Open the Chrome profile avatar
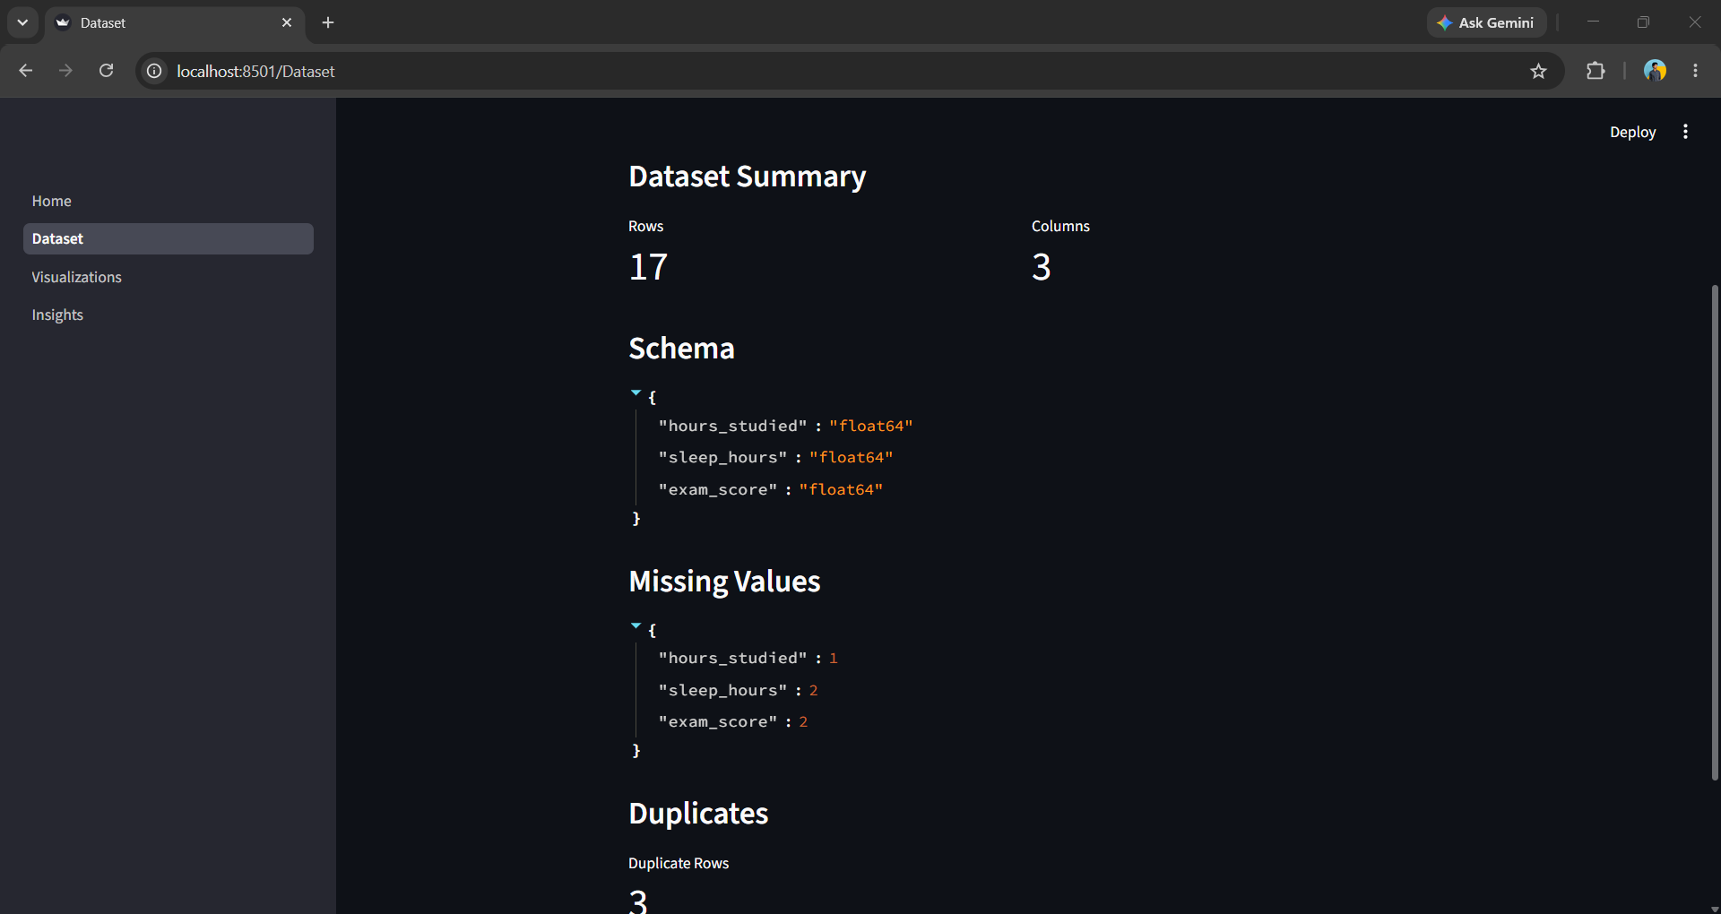 [1655, 71]
